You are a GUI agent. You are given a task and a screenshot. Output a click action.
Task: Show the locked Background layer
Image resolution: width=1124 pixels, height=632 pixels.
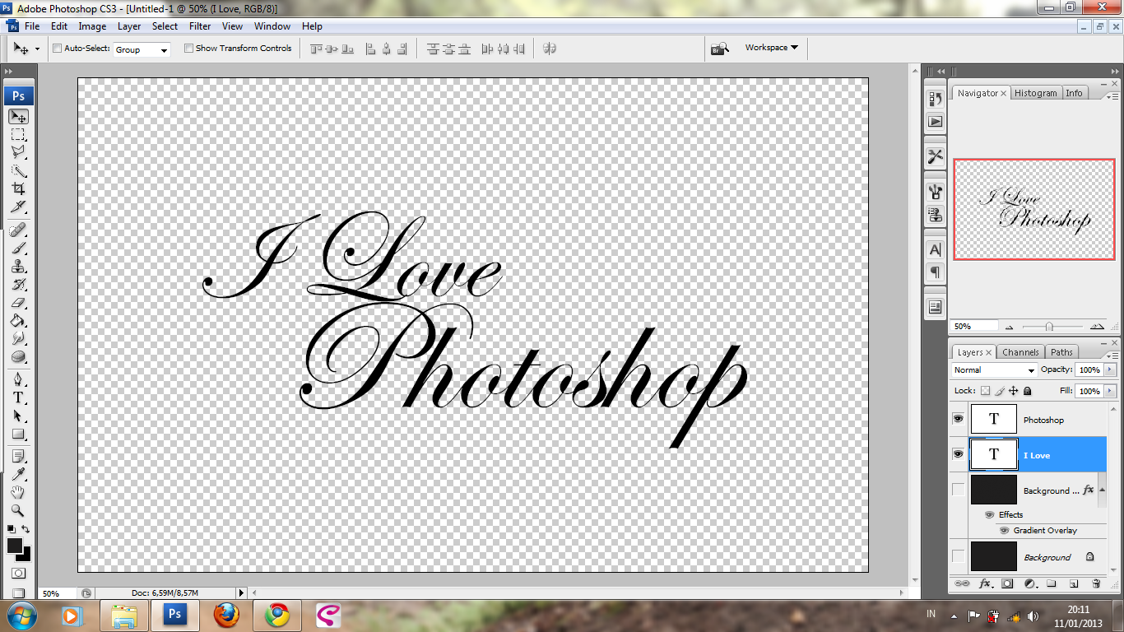[958, 556]
